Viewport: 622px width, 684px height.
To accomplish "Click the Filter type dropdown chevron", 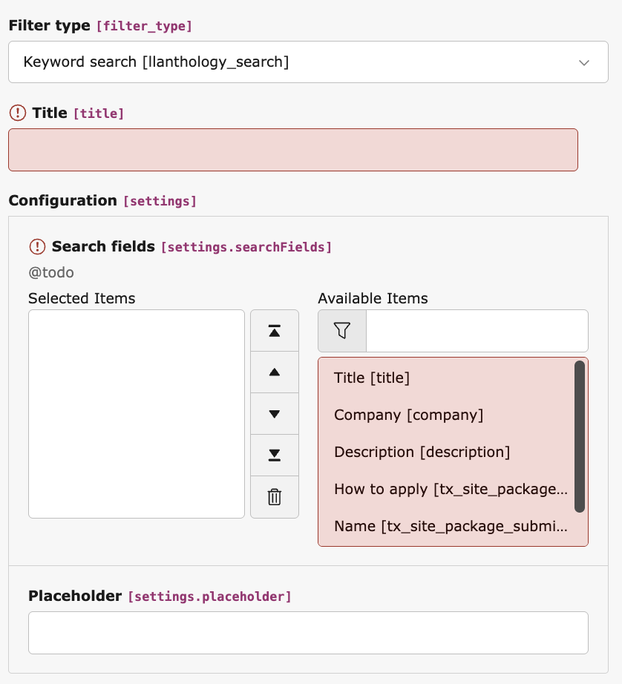I will [x=584, y=62].
